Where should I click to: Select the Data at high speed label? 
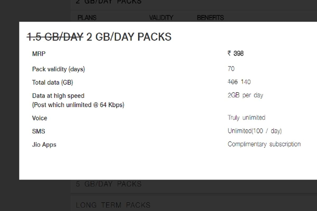click(x=58, y=95)
